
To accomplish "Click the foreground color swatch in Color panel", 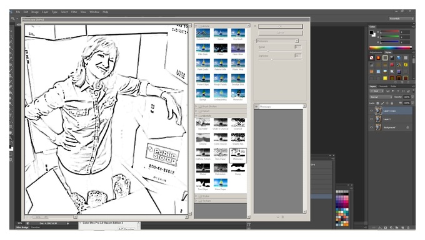I will tap(371, 32).
